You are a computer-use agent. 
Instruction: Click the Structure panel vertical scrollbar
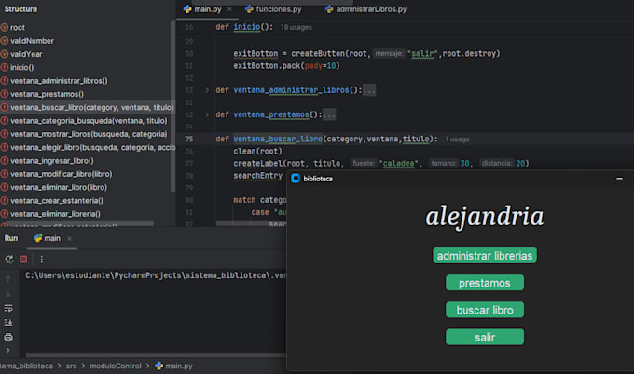tap(173, 106)
